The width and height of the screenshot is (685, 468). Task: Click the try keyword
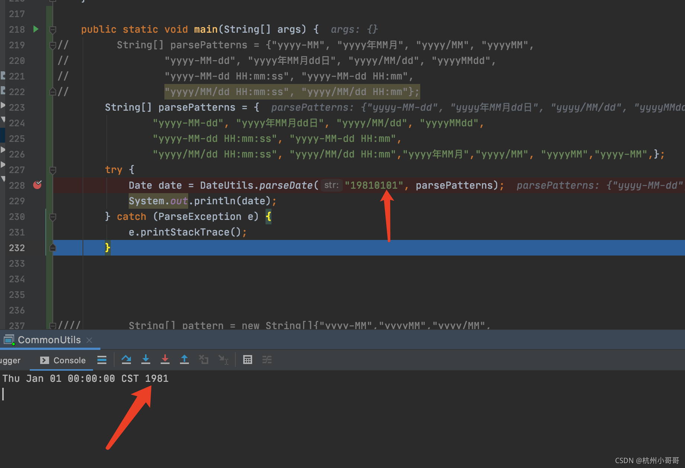click(x=113, y=170)
